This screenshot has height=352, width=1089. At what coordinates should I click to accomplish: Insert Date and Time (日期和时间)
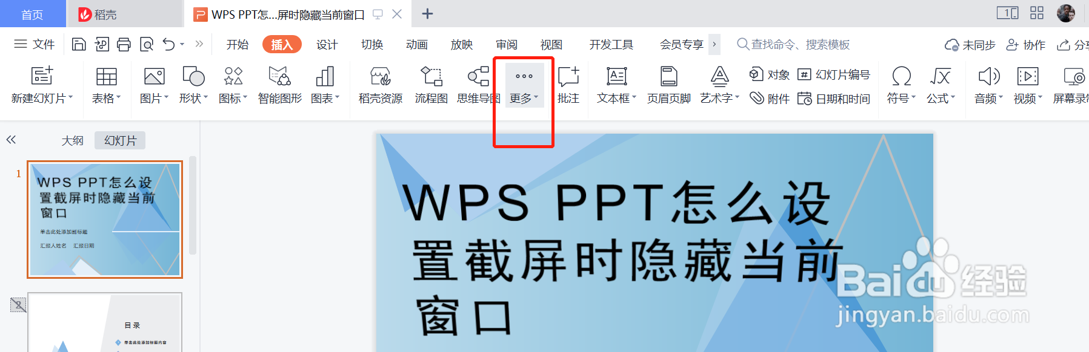click(833, 99)
